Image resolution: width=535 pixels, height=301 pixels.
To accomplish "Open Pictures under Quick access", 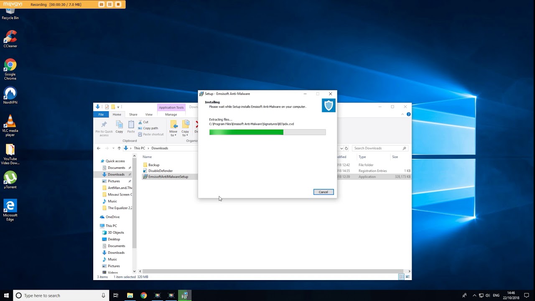I will pyautogui.click(x=114, y=181).
